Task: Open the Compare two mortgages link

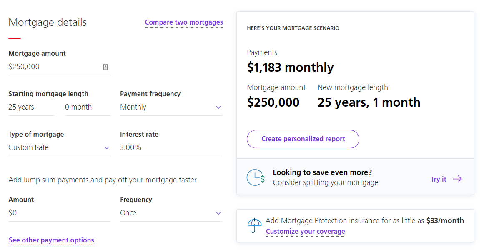Action: click(184, 22)
